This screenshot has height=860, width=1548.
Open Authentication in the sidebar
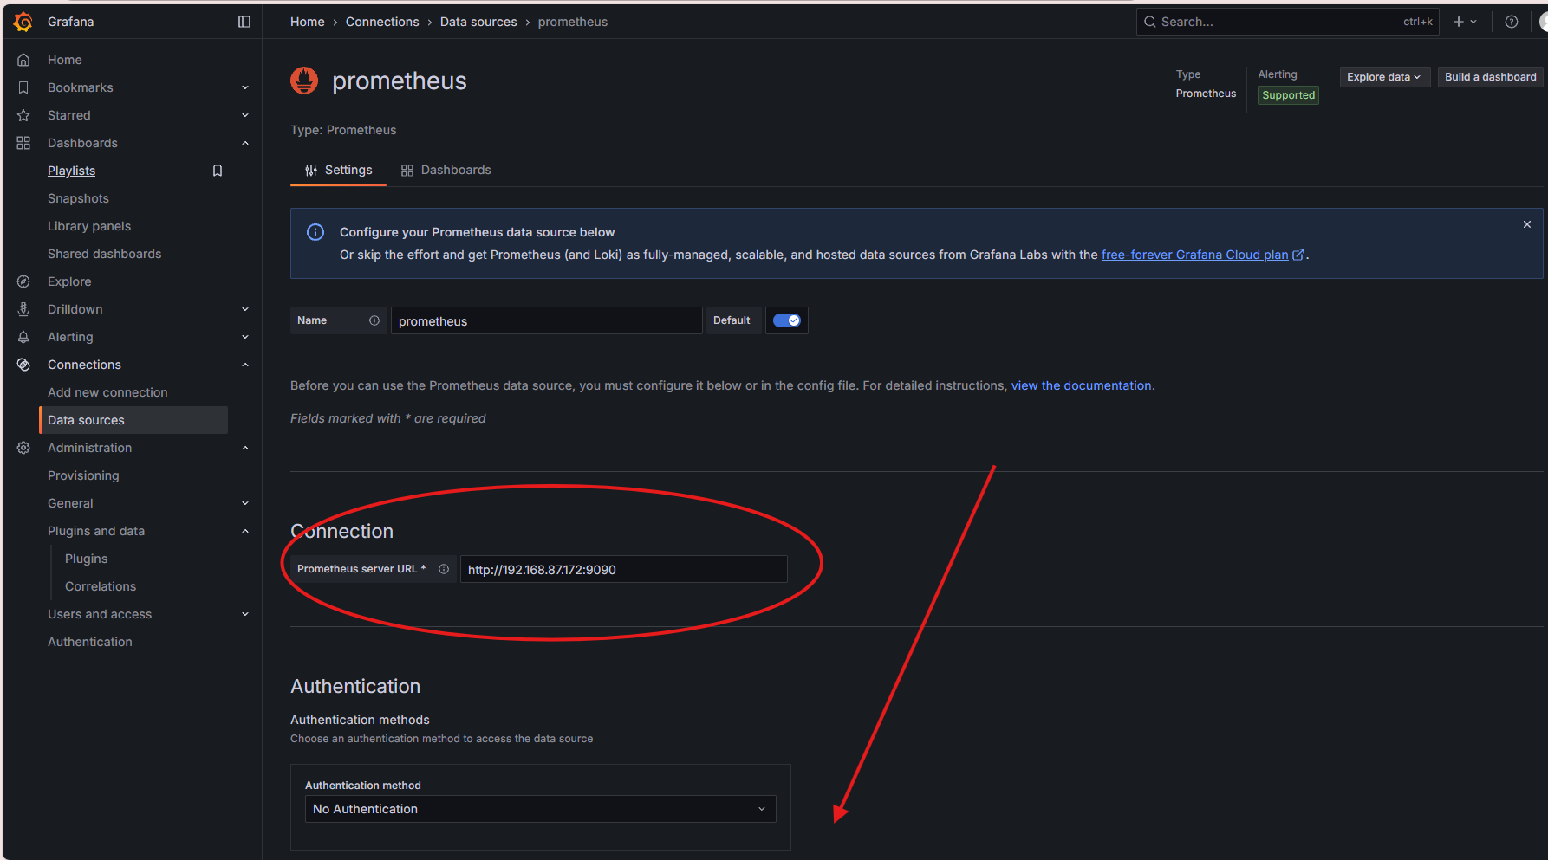pos(90,642)
